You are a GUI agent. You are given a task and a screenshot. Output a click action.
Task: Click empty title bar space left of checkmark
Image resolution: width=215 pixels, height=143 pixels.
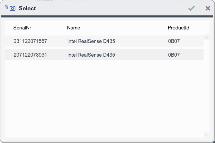(x=115, y=8)
